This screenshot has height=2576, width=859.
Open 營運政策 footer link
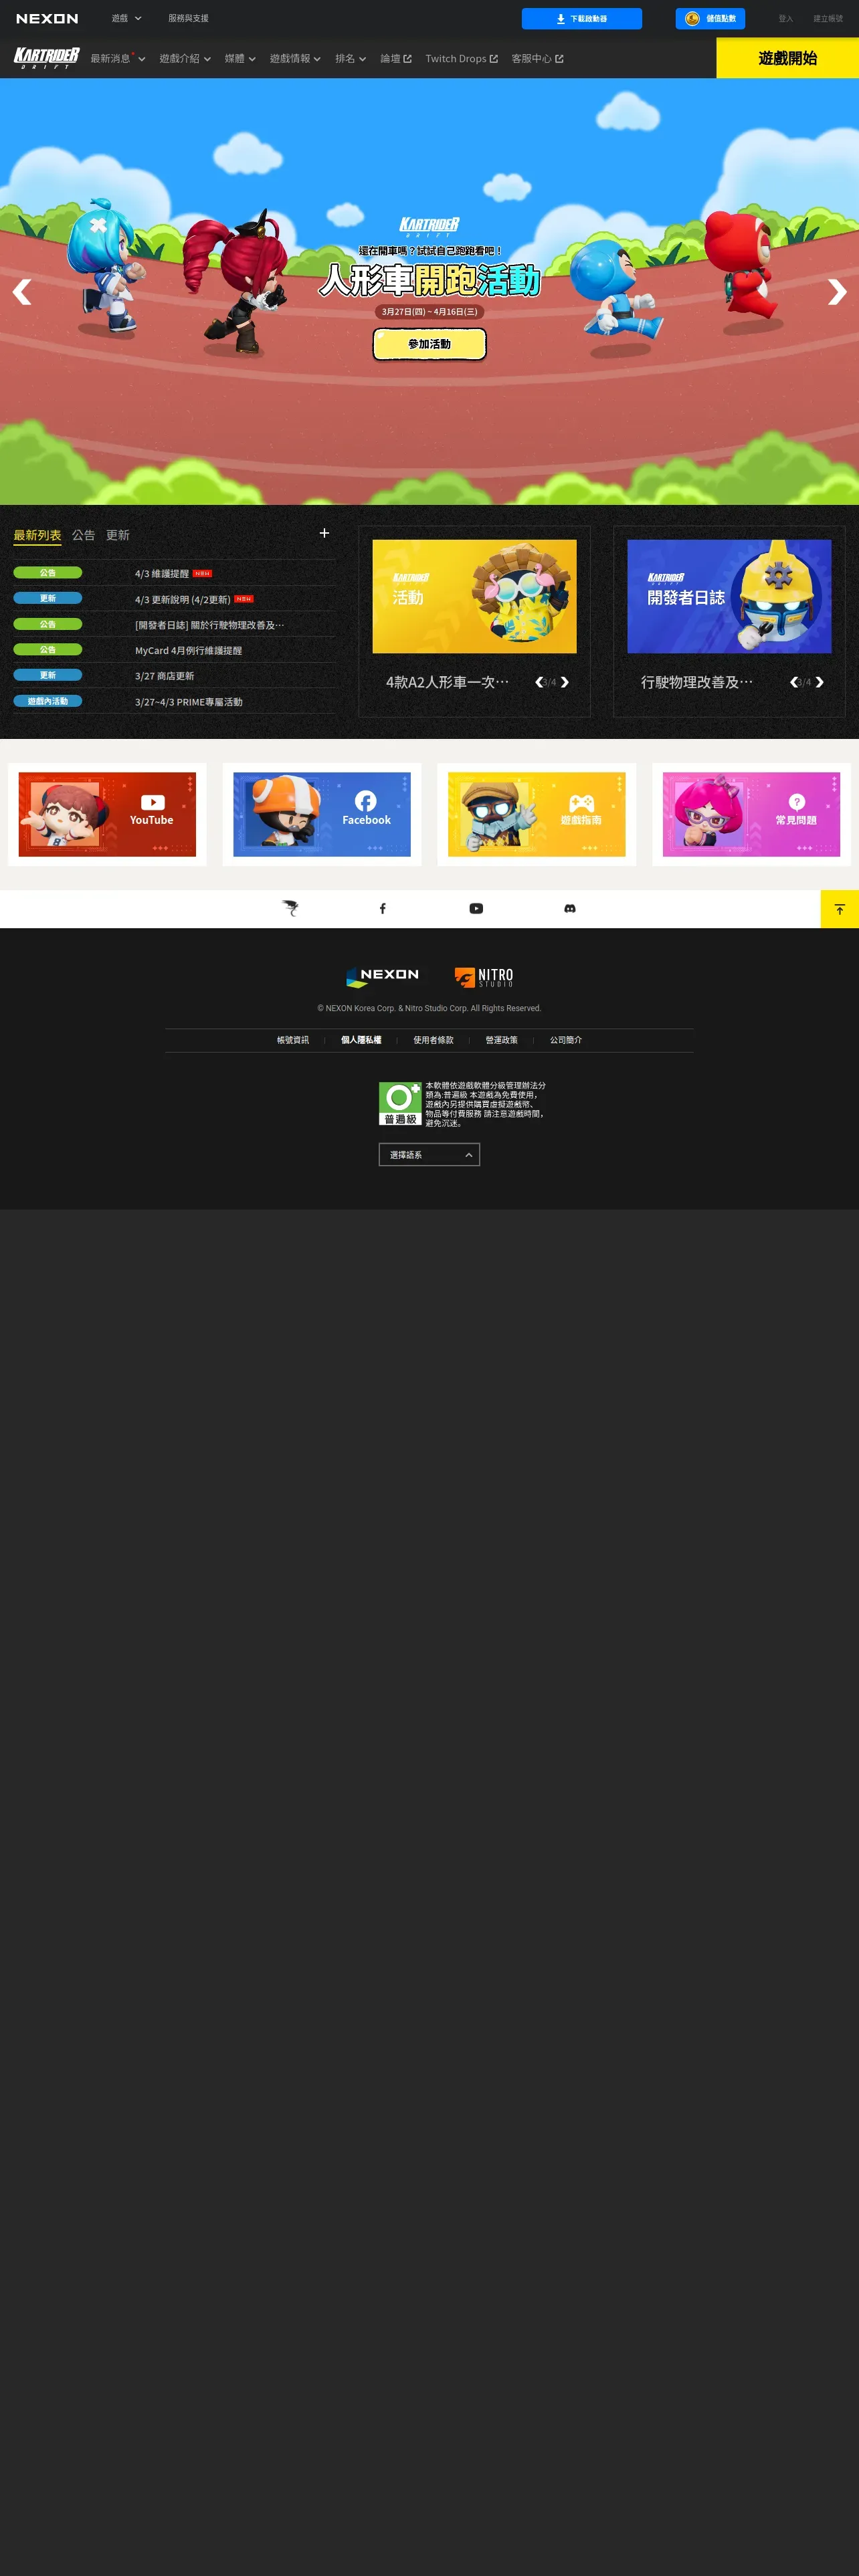pyautogui.click(x=501, y=1040)
